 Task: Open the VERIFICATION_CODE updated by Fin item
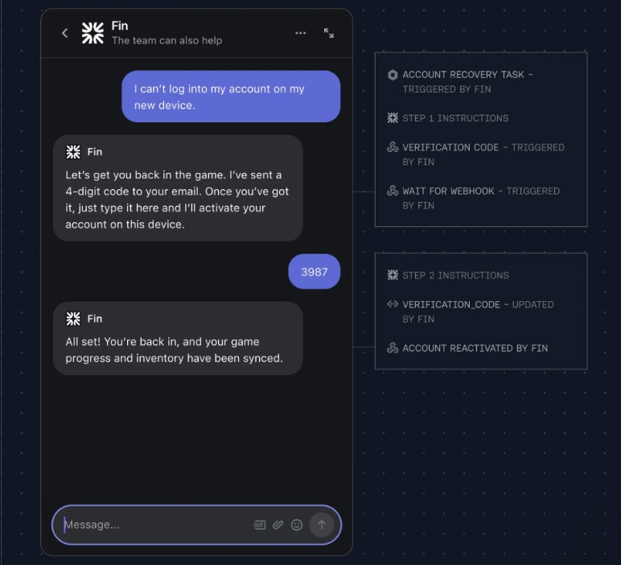click(471, 311)
